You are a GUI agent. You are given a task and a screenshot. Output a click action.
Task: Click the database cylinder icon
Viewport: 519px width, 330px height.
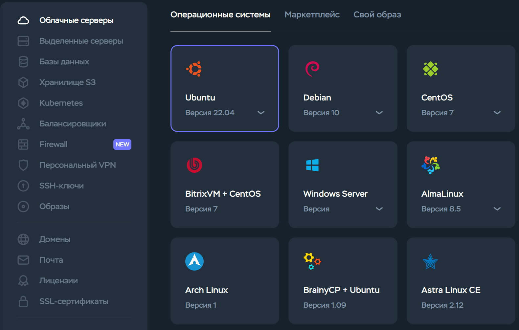coord(23,62)
